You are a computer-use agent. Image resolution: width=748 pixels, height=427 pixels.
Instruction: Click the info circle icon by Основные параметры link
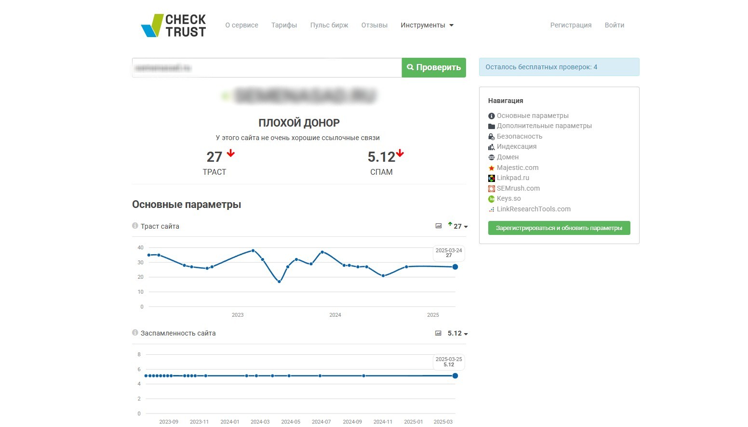492,116
